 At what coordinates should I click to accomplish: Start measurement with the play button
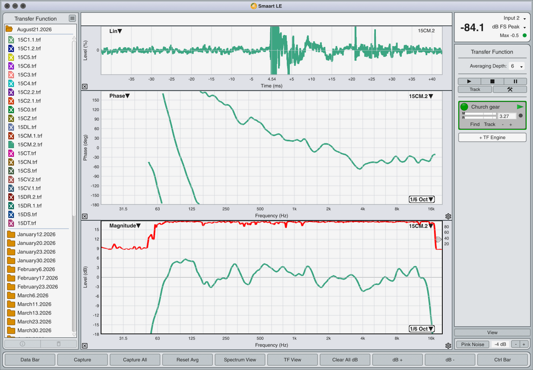469,82
